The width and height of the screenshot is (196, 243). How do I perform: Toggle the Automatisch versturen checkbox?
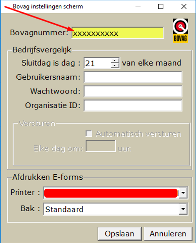(x=89, y=134)
